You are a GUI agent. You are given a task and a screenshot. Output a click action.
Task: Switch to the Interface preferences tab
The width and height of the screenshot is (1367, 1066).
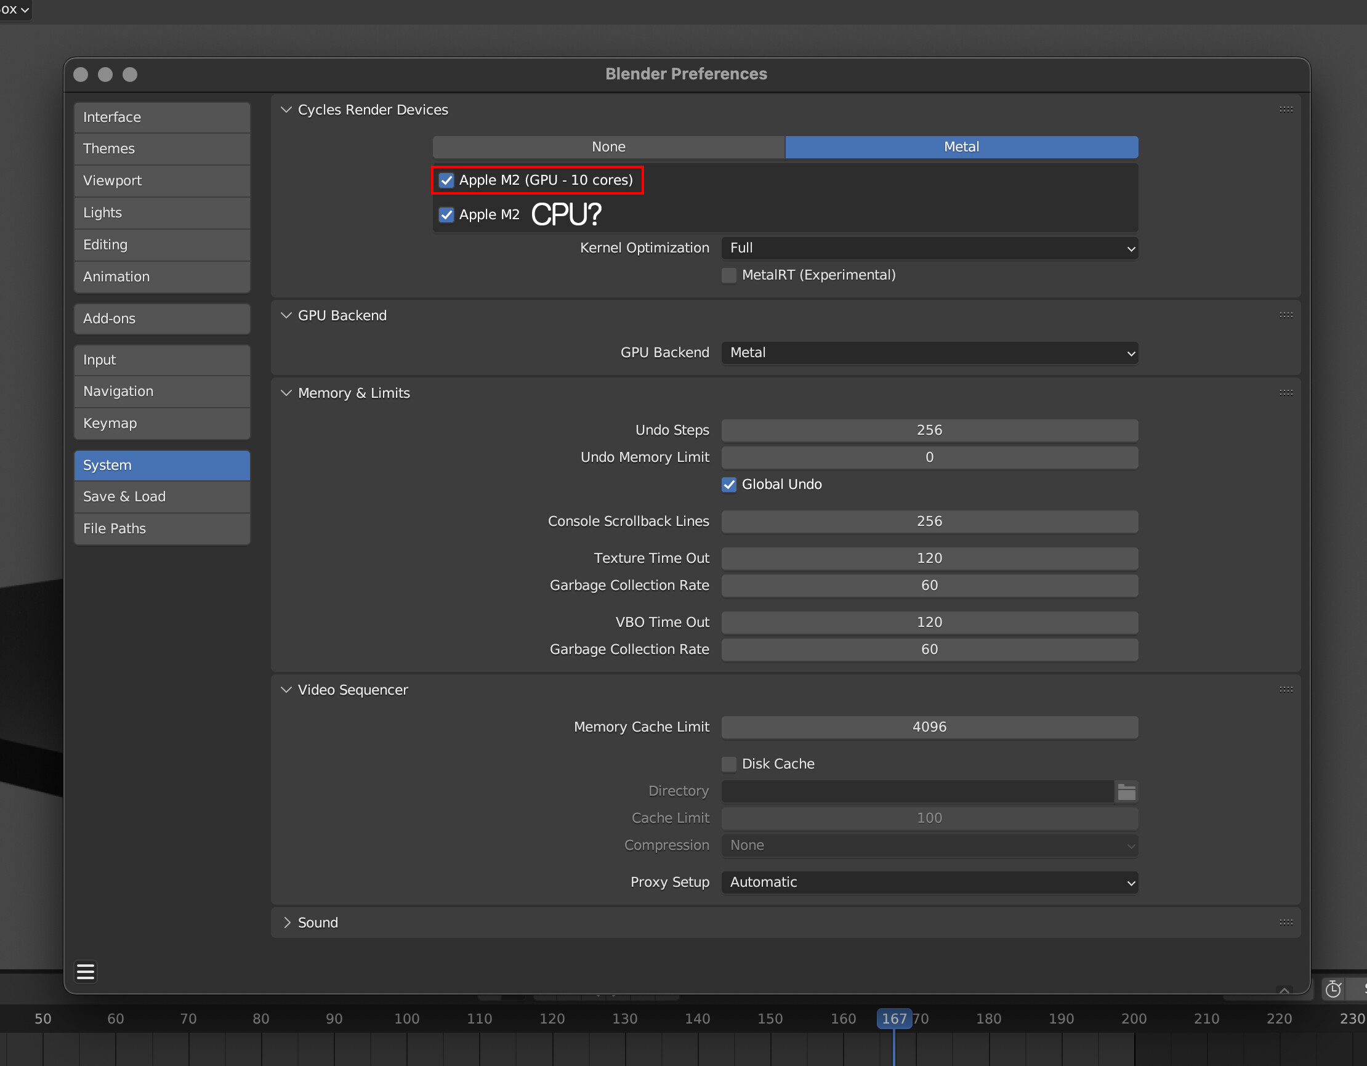pos(162,117)
